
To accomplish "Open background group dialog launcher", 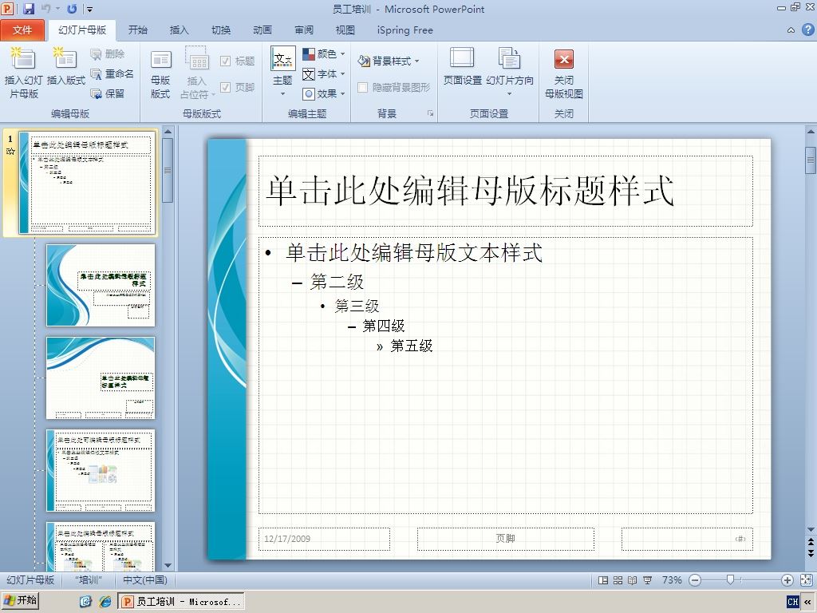I will coord(430,113).
